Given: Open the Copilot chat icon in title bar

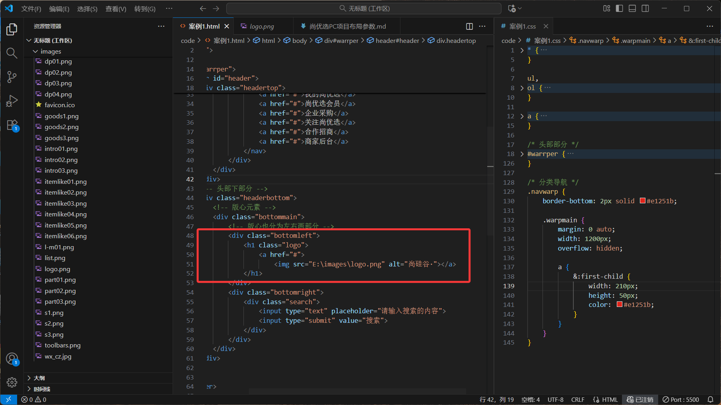Looking at the screenshot, I should (x=512, y=8).
